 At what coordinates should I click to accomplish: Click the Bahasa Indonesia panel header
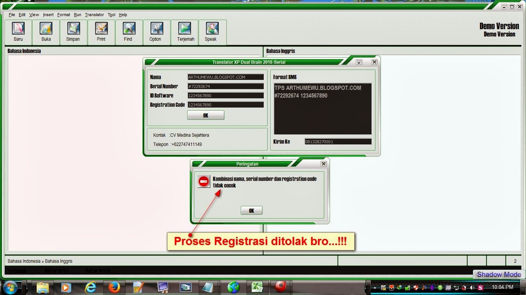pos(24,51)
